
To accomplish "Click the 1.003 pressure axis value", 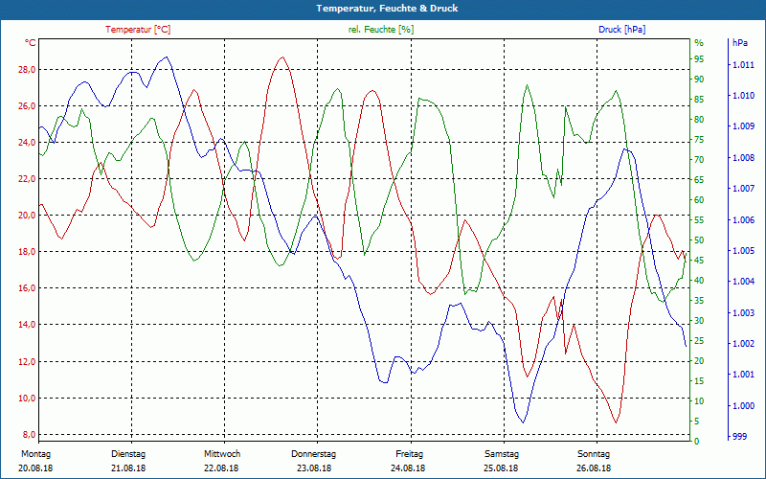I will [741, 313].
